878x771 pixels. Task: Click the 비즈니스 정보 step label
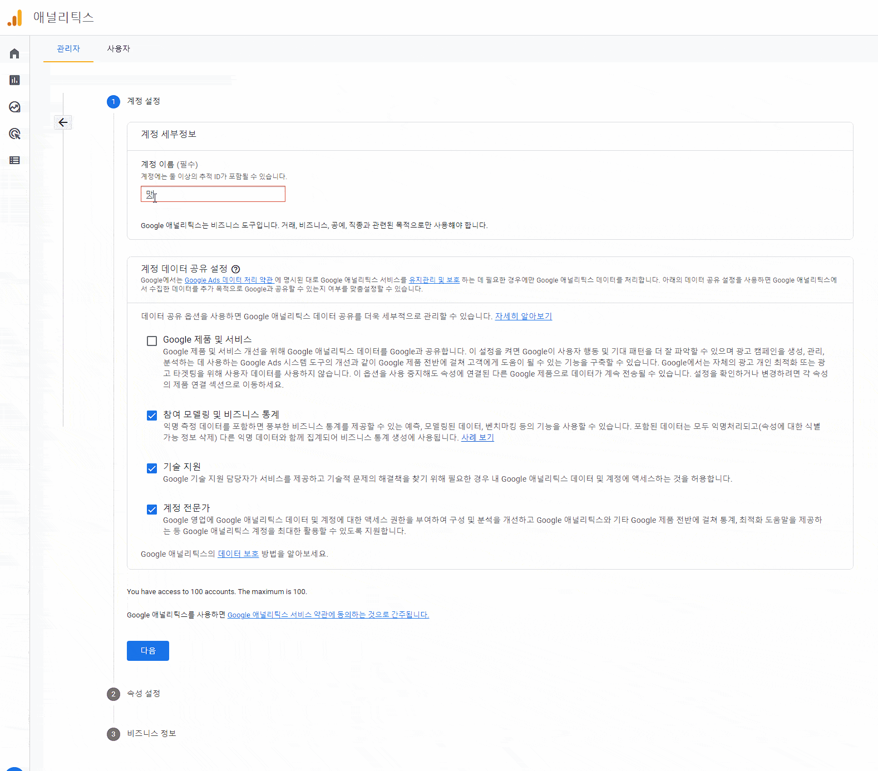pos(151,734)
